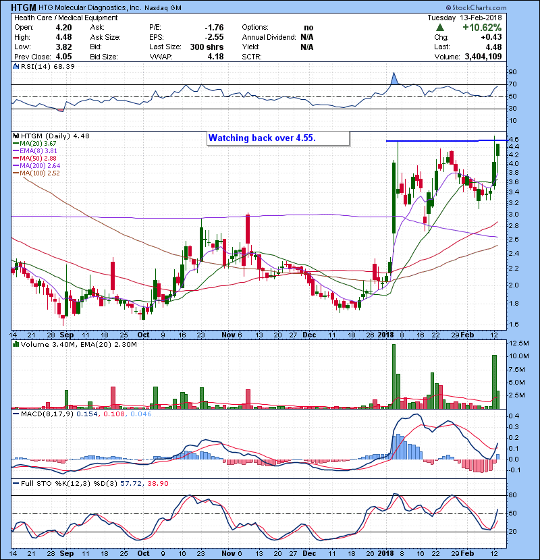This screenshot has width=540, height=560.
Task: Select the Open value 4.20
Action: pos(63,28)
